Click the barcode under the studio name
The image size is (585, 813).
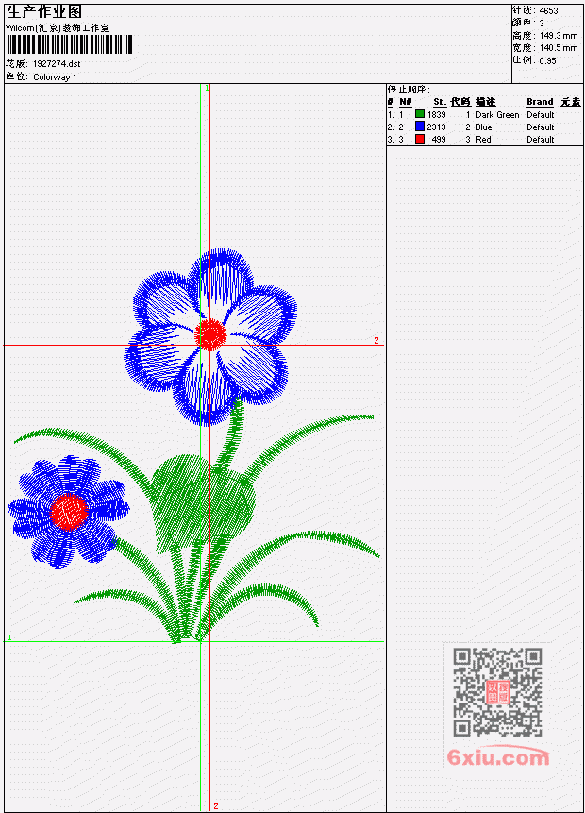click(x=70, y=44)
